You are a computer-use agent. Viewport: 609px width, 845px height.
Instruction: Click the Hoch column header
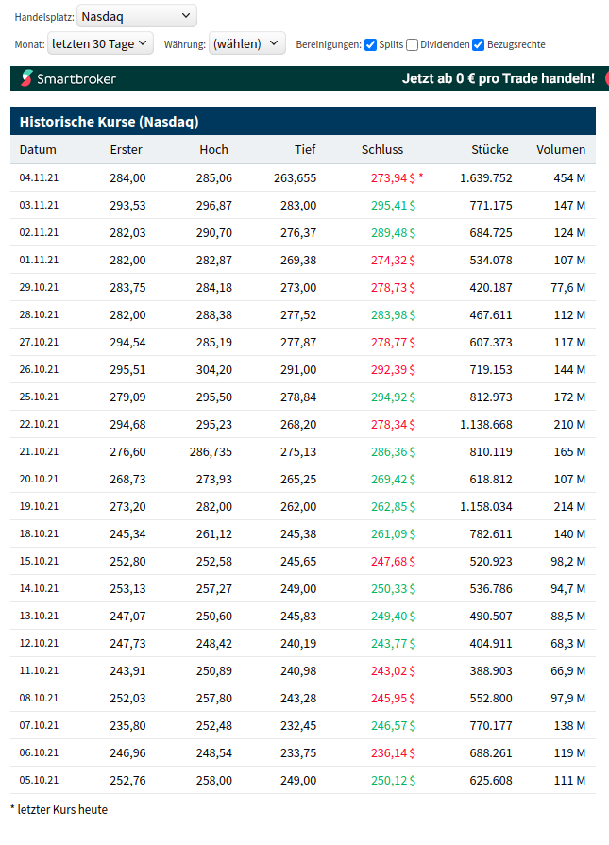(213, 149)
